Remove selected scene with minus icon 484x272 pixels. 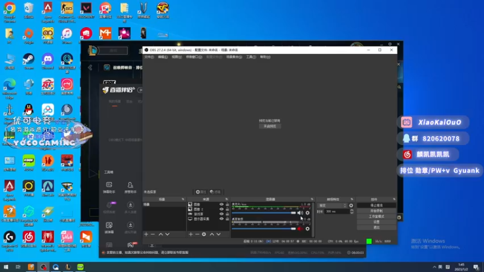[153, 235]
